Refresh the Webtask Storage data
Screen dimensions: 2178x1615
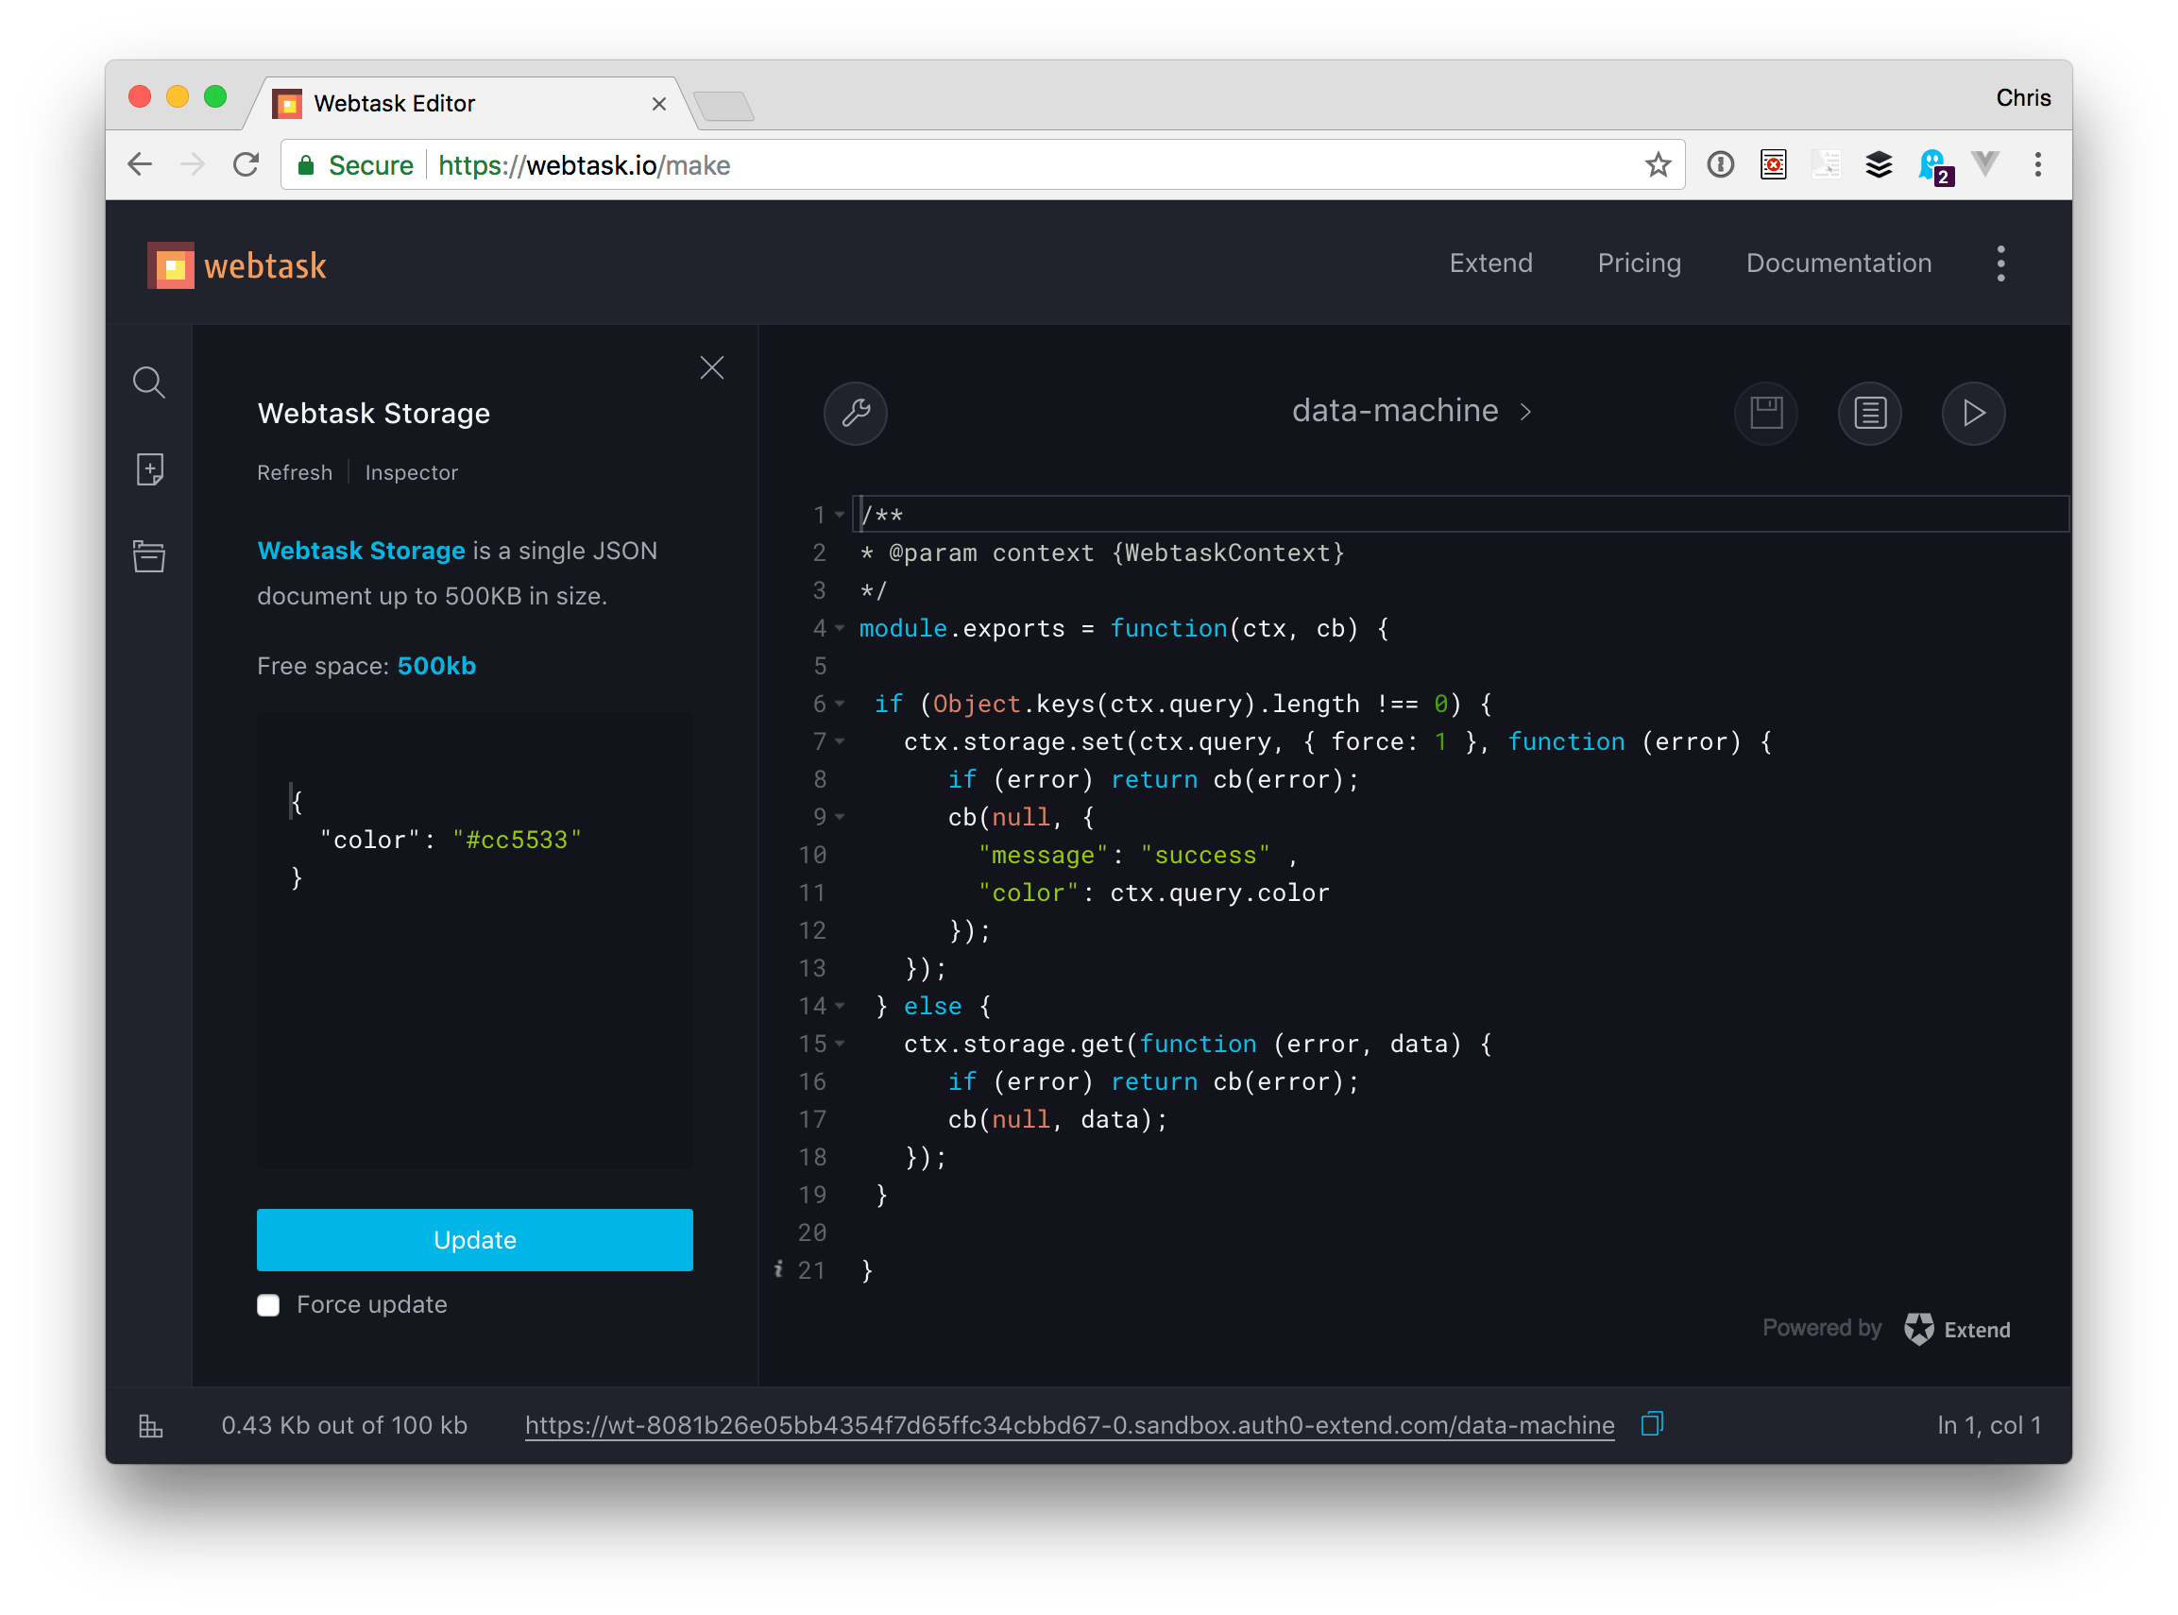point(295,472)
